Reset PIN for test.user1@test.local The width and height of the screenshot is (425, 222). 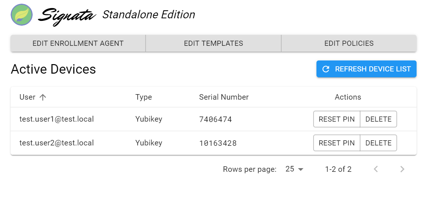(337, 119)
